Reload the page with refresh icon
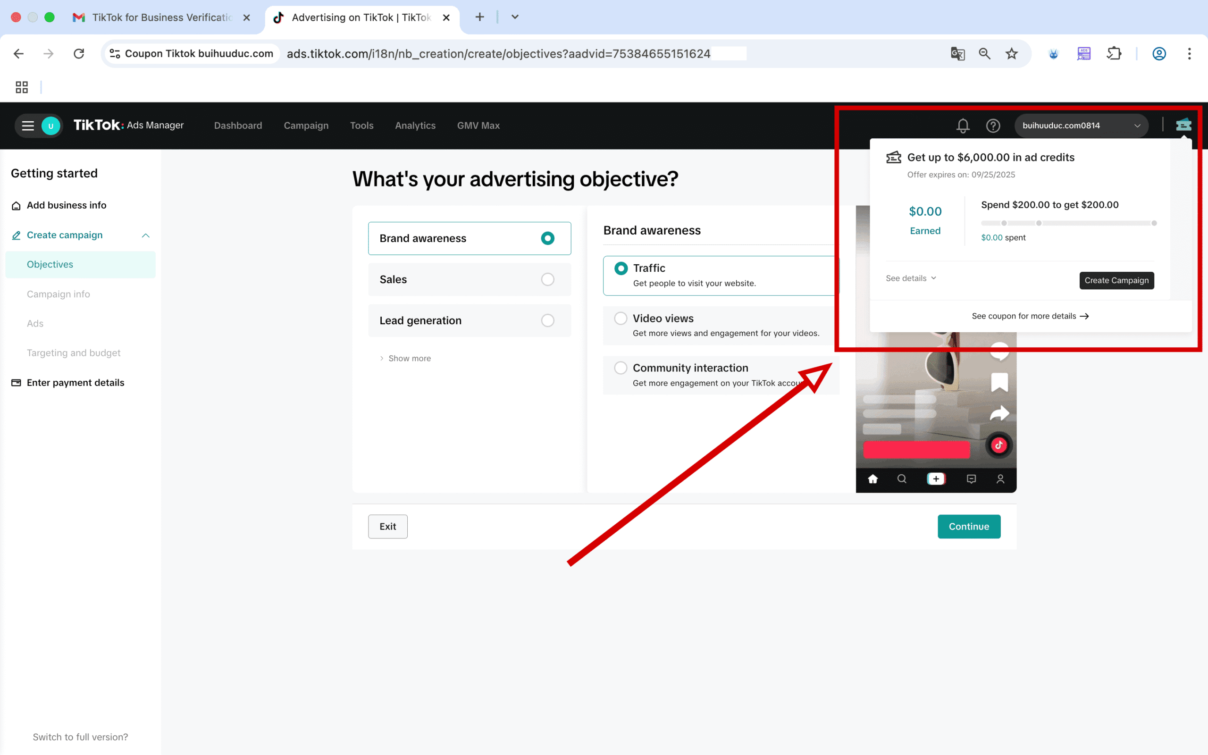The width and height of the screenshot is (1208, 755). (x=79, y=53)
